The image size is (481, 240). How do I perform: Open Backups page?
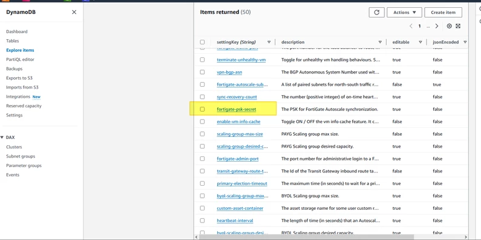point(14,69)
